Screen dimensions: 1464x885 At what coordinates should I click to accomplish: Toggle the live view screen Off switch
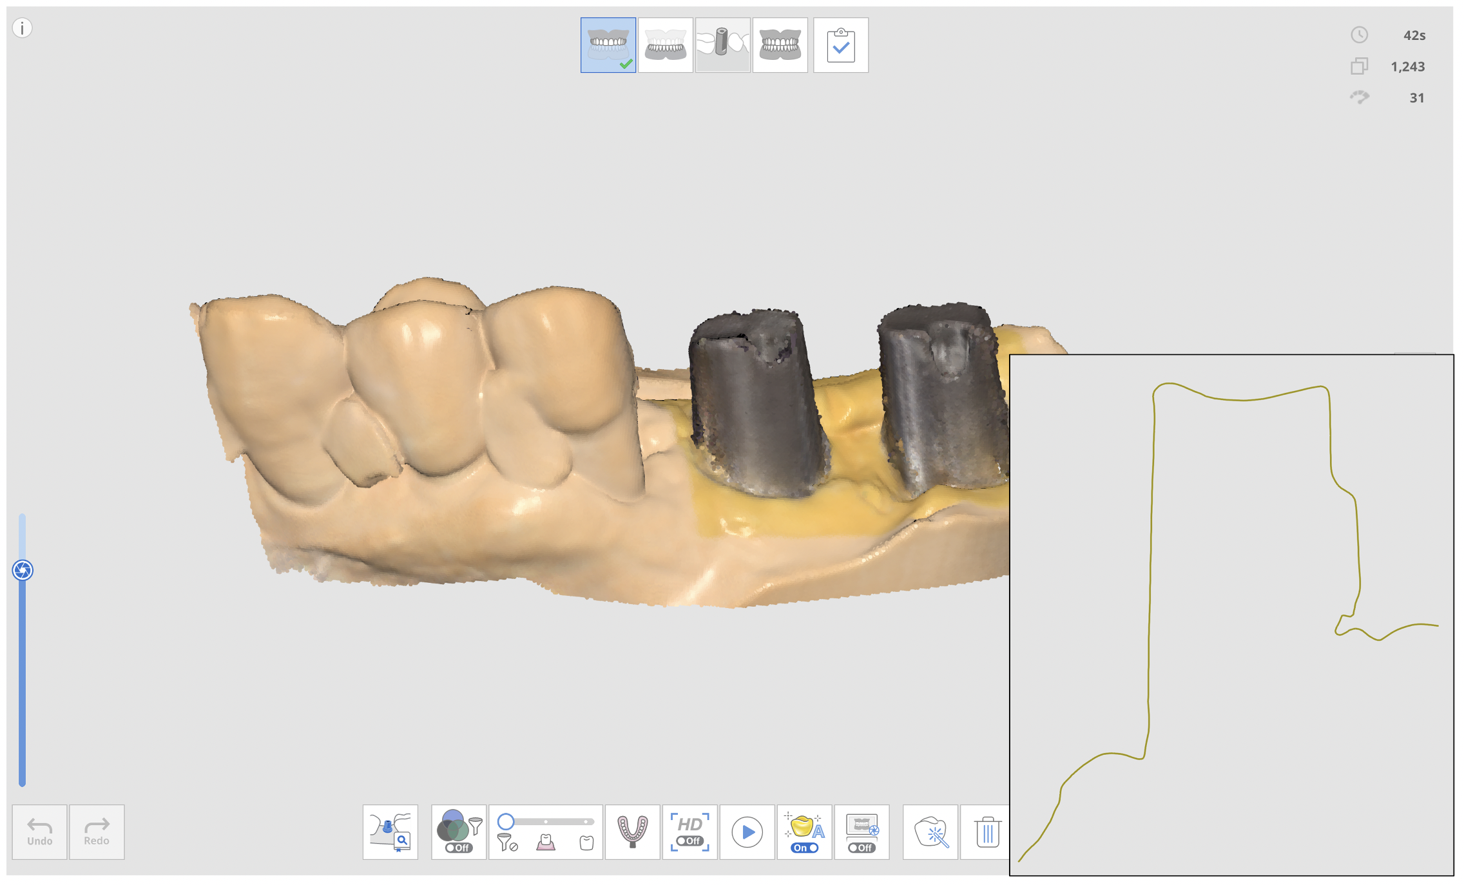pos(862,848)
